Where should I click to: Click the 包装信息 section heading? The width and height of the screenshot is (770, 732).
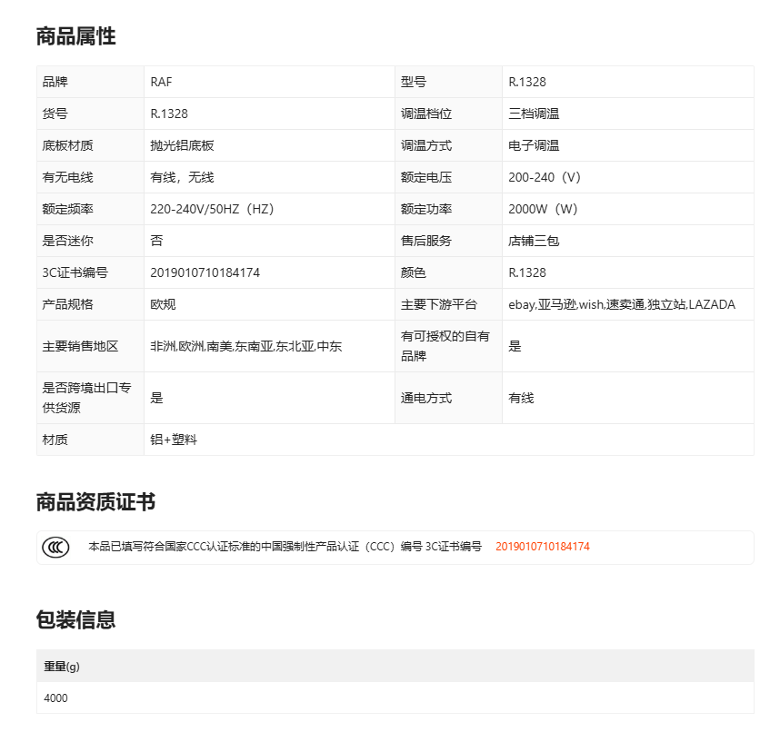(x=75, y=620)
